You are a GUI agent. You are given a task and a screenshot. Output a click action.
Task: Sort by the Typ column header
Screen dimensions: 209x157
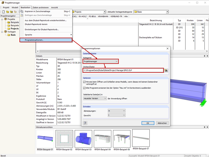pos(179,20)
